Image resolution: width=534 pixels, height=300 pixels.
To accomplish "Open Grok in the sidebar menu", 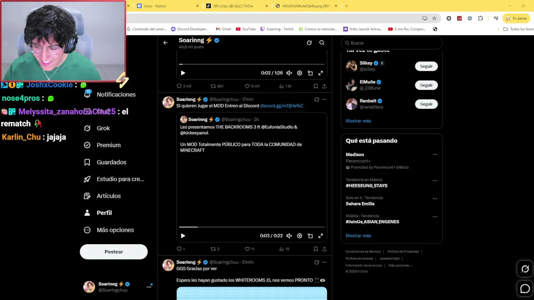I will [97, 128].
